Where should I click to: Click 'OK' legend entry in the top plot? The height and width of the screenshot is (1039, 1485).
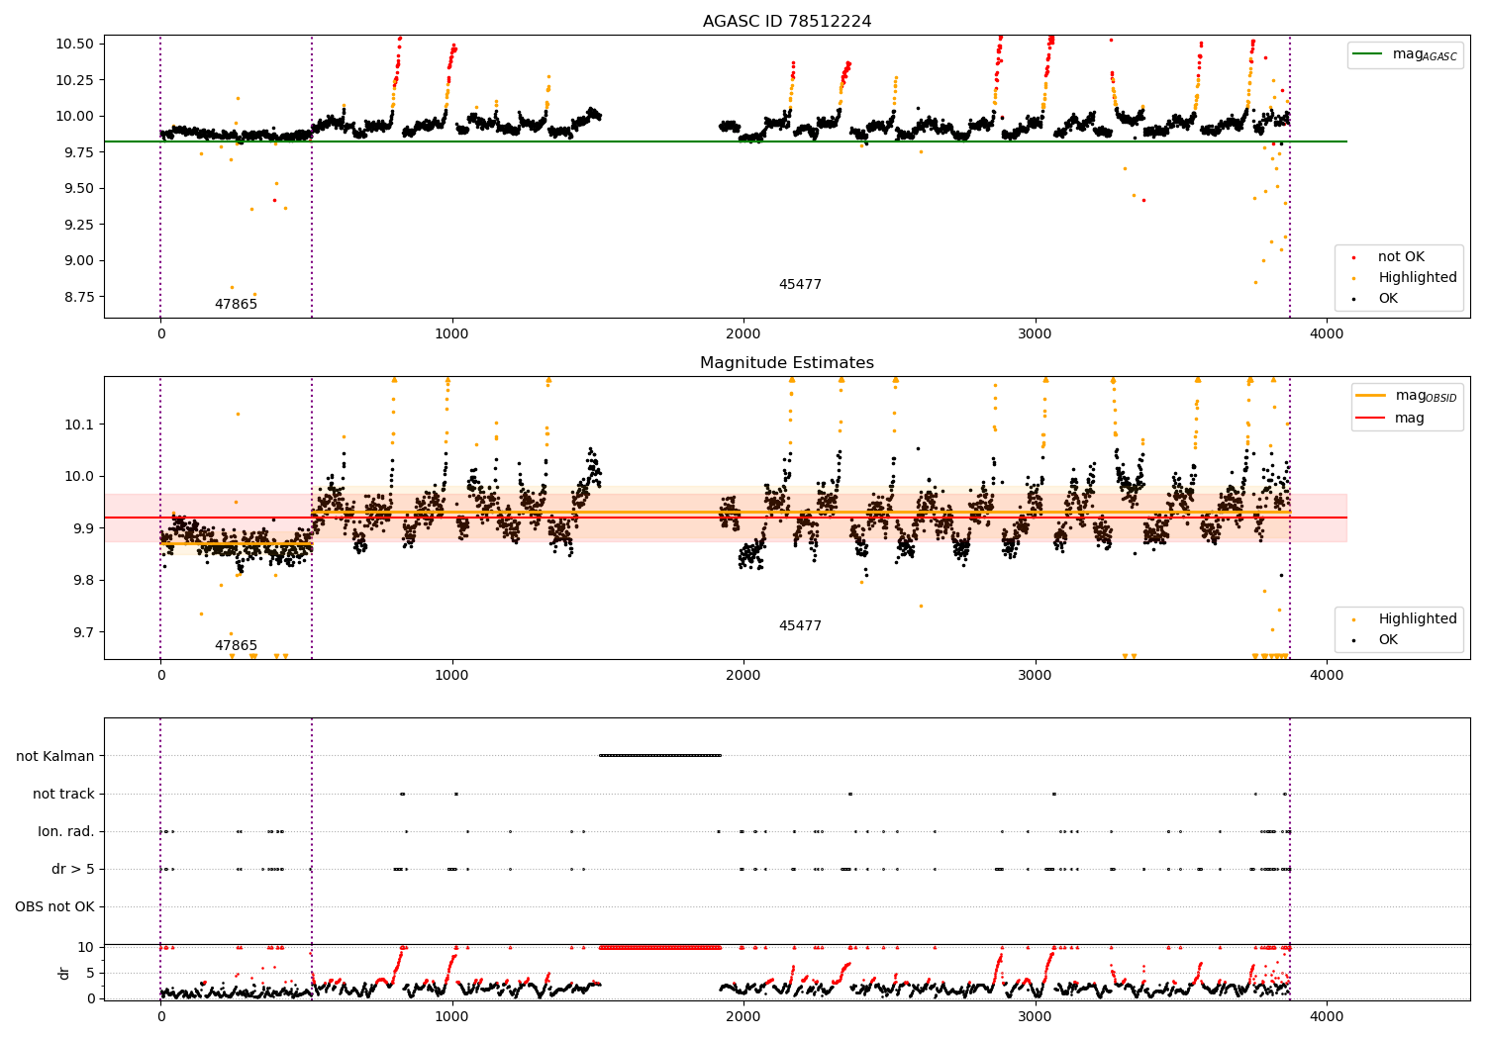tap(1388, 299)
